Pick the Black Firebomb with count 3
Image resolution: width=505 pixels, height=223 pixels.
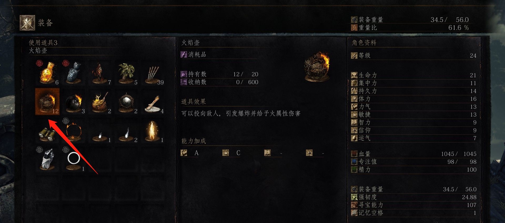coord(74,102)
